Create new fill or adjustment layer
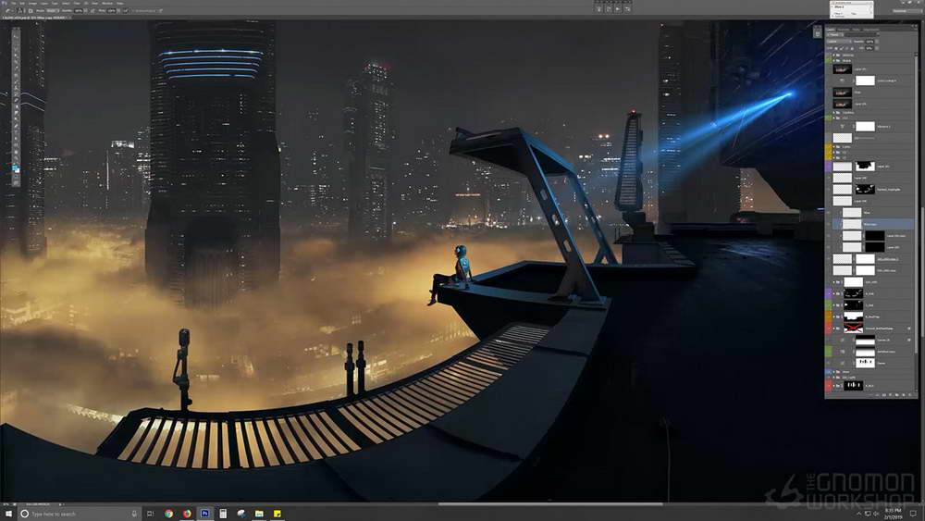The image size is (925, 521). click(890, 395)
